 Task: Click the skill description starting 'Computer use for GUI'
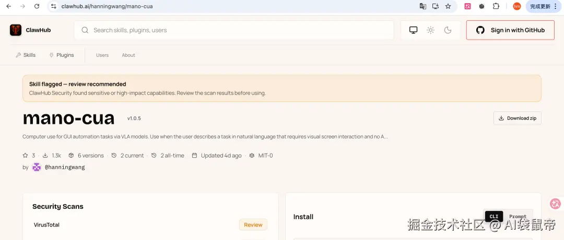coord(205,137)
